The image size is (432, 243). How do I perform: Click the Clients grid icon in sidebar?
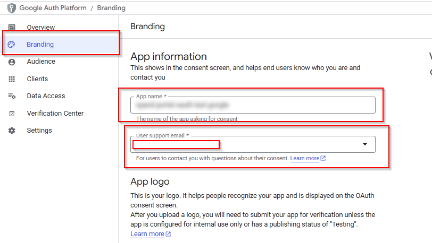point(12,79)
